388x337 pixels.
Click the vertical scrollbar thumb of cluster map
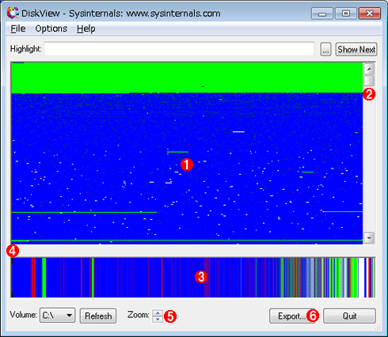[369, 80]
